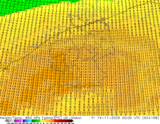Click the '24' value on the legend scale
The image size is (160, 124).
(x=55, y=123)
